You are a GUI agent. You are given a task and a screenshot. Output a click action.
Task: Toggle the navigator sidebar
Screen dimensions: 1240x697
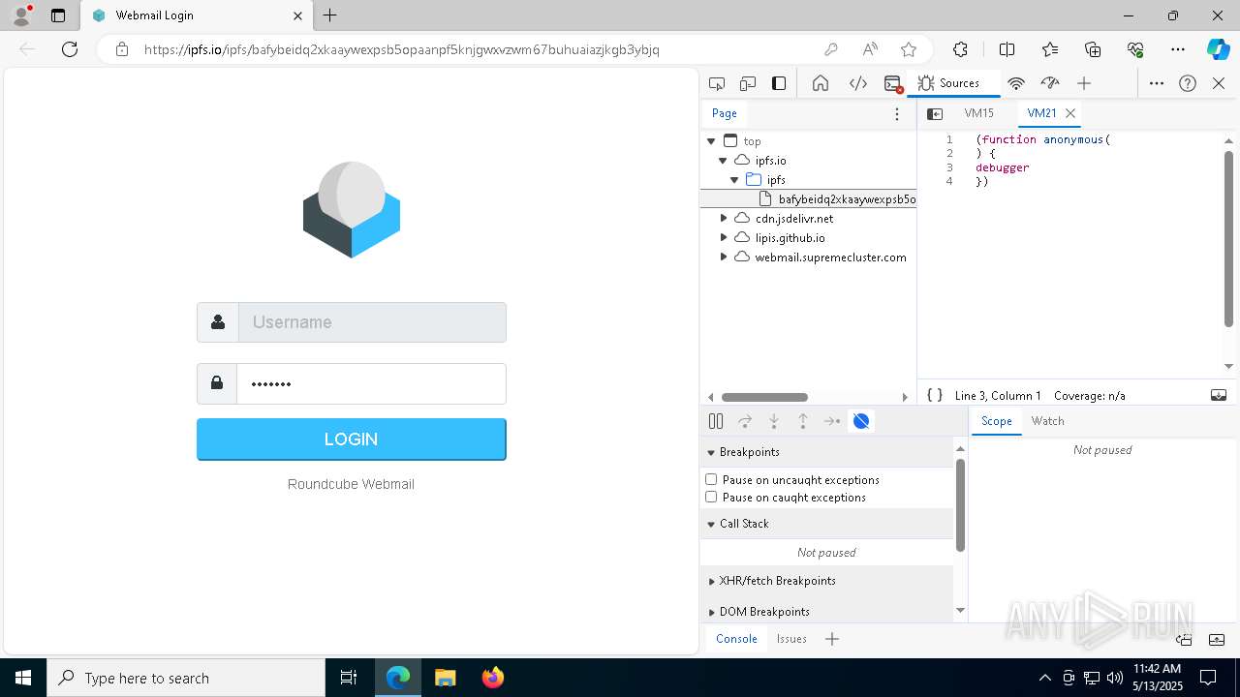[x=935, y=114]
